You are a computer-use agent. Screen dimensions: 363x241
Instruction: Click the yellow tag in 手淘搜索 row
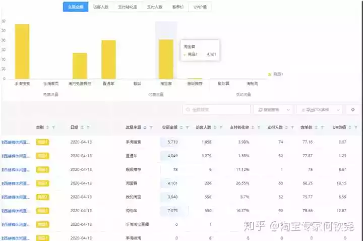click(x=42, y=142)
